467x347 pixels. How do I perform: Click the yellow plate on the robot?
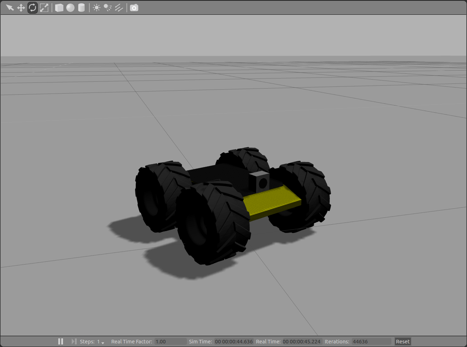pyautogui.click(x=272, y=202)
